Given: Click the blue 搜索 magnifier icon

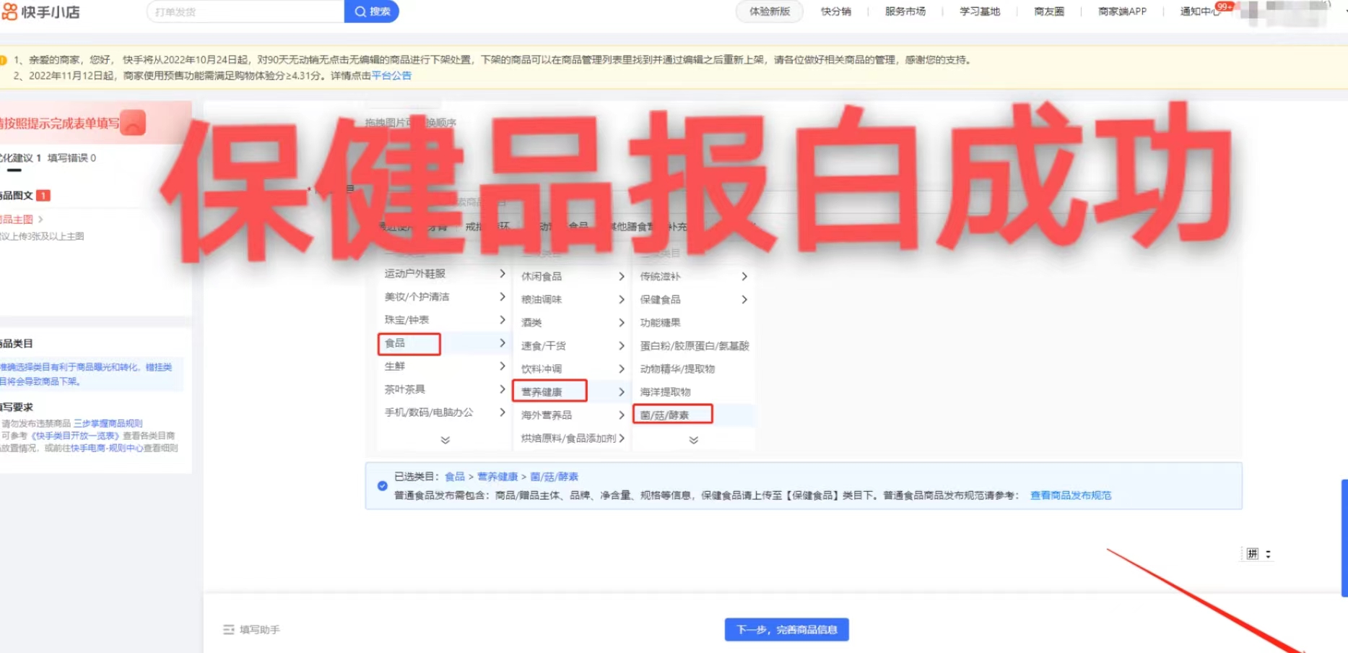Looking at the screenshot, I should [360, 11].
